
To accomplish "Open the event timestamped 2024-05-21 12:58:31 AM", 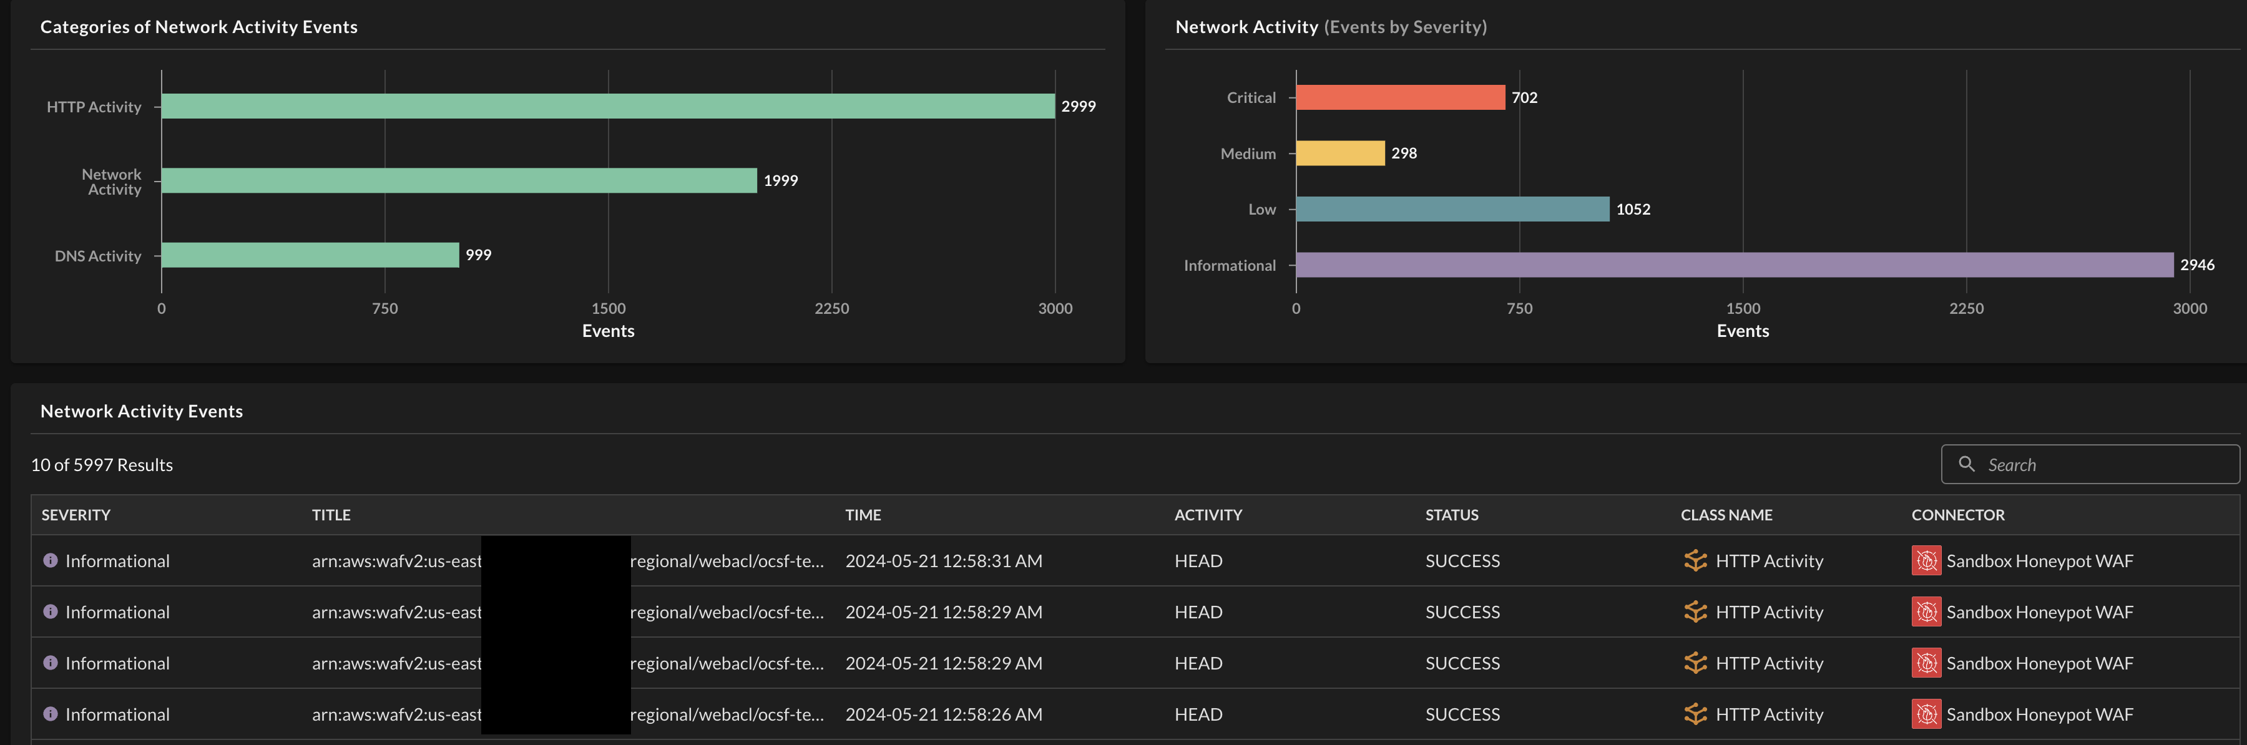I will pos(944,561).
